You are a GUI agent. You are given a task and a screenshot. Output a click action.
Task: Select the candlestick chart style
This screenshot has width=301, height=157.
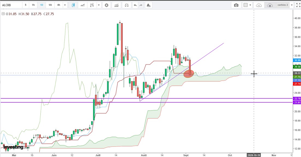73,5
